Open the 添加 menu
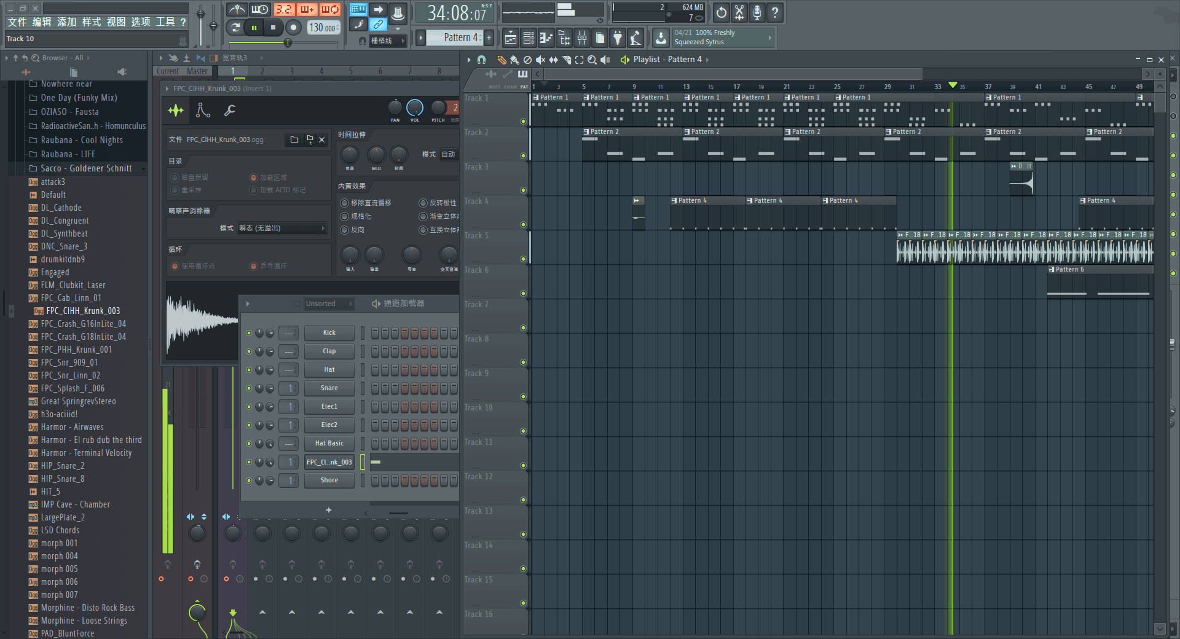1180x639 pixels. click(x=66, y=22)
